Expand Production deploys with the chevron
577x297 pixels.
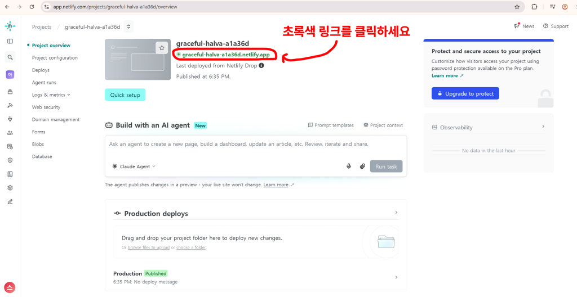pos(396,213)
